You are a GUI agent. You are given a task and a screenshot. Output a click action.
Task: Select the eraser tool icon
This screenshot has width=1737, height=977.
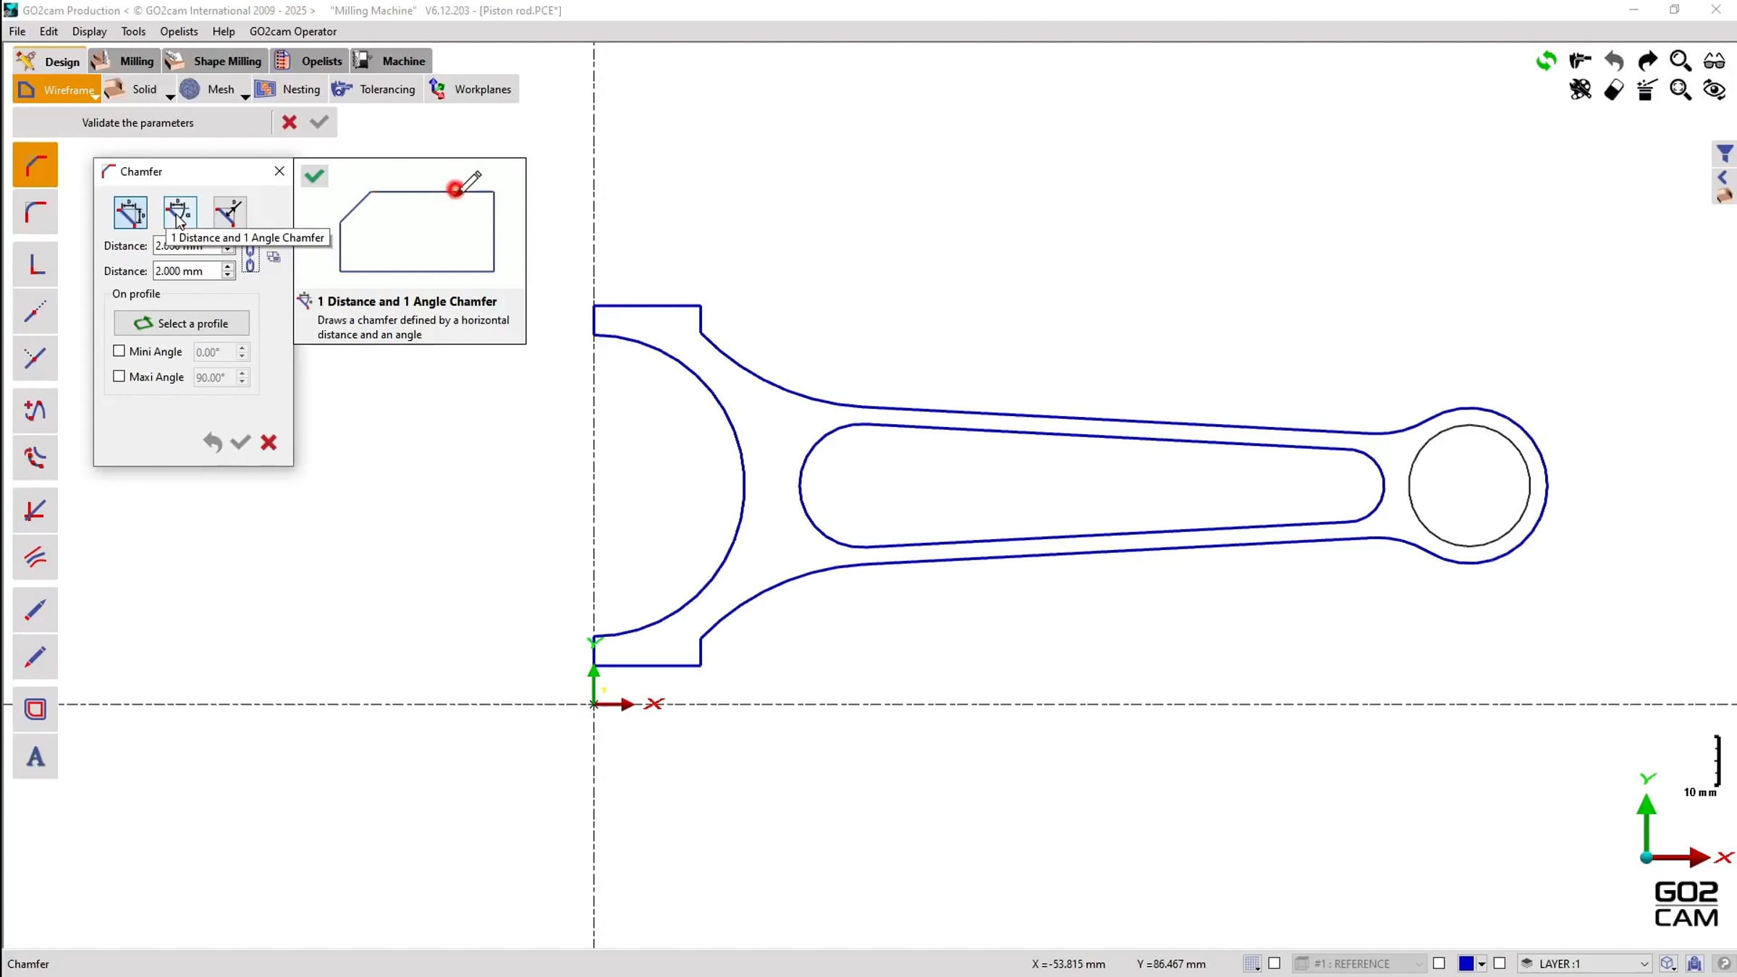pos(1613,90)
